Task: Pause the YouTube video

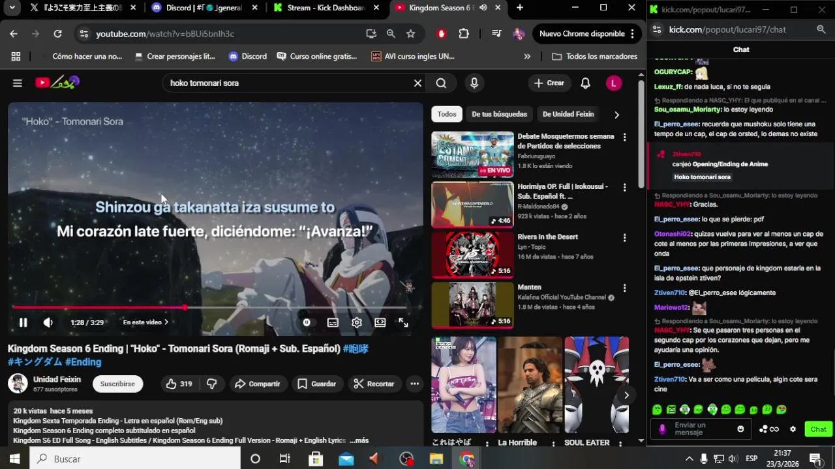Action: click(x=23, y=322)
